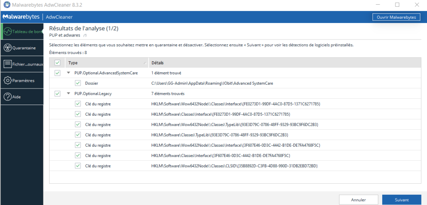Collapse the PUP.Optional.Legacy group
Image resolution: width=427 pixels, height=205 pixels.
pyautogui.click(x=68, y=94)
